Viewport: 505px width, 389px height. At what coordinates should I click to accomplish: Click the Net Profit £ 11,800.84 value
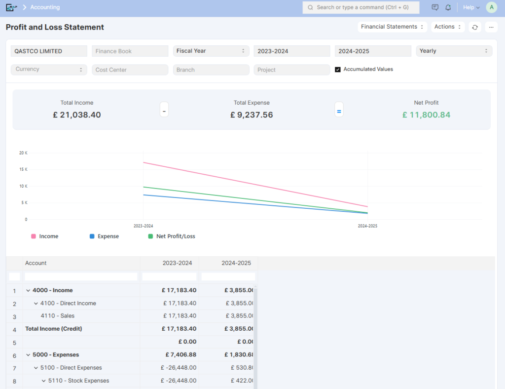pos(427,115)
